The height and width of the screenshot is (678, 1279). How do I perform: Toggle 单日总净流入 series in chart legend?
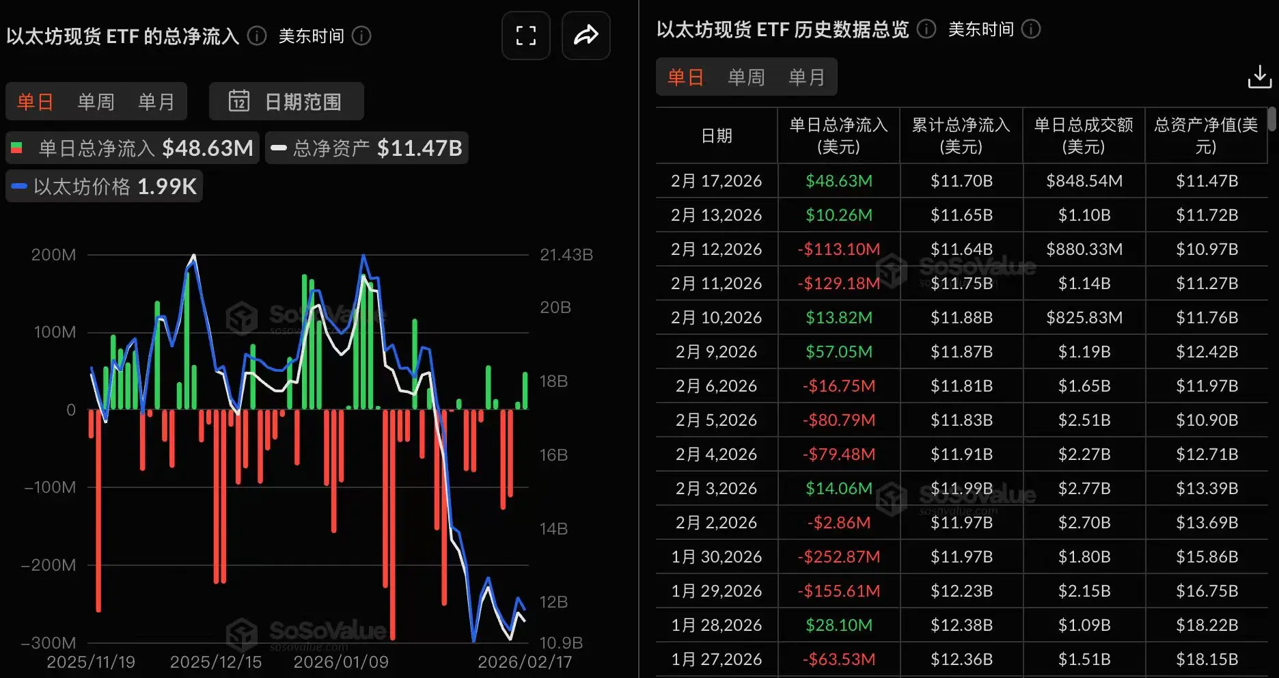click(x=133, y=148)
